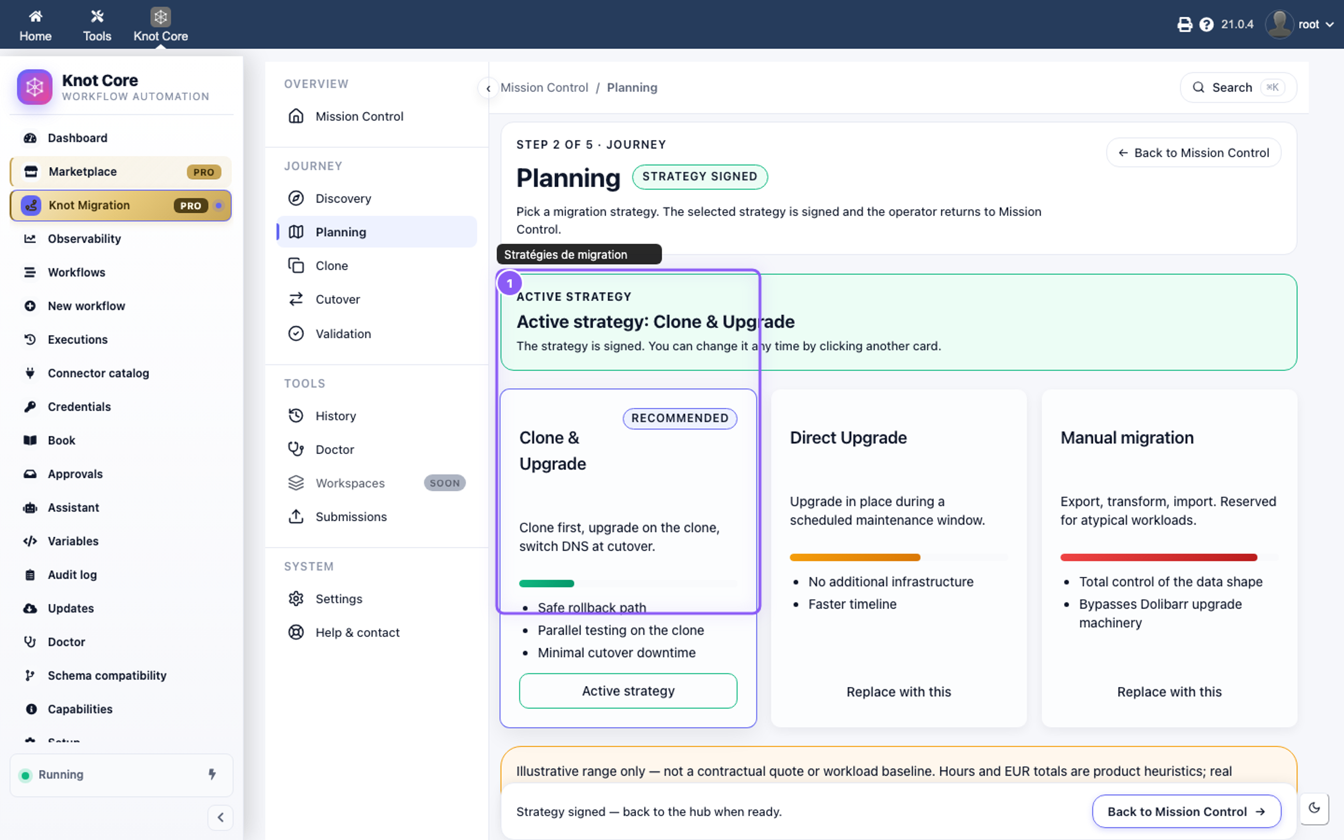Select the Knot Core top menu item
The image size is (1344, 840).
coord(161,26)
